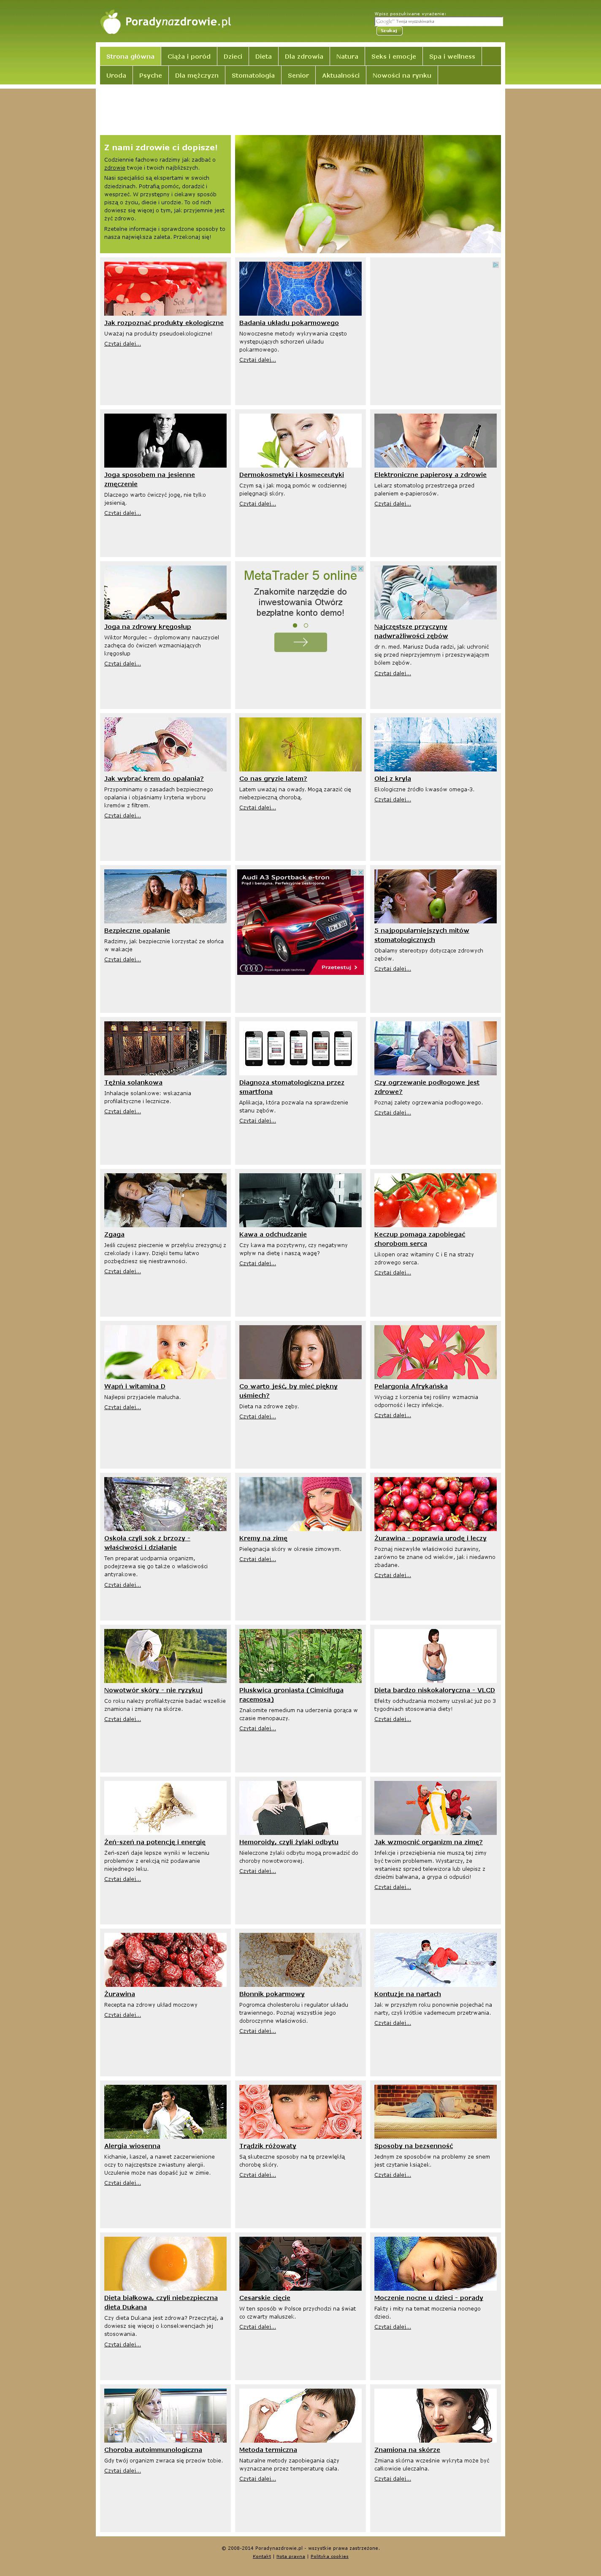
Task: Open the Audi A3 Sportback e-tron banner
Action: click(x=300, y=921)
